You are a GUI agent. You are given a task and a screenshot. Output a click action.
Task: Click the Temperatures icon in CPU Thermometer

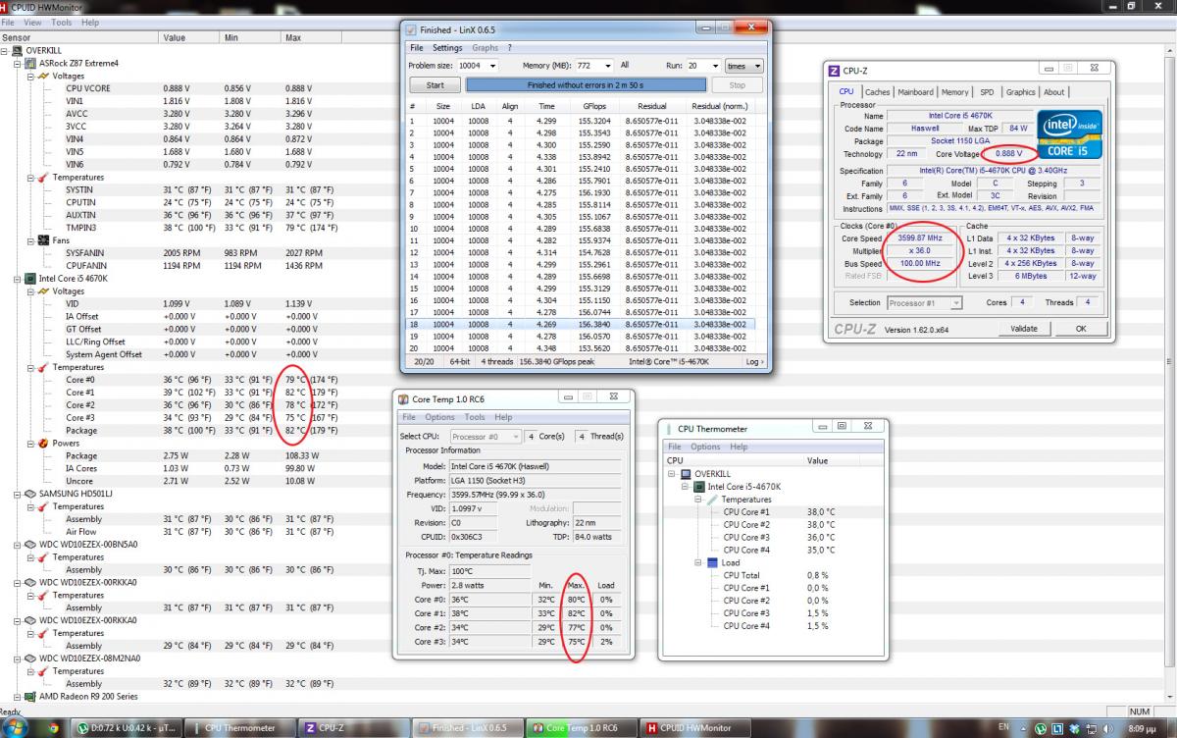710,500
